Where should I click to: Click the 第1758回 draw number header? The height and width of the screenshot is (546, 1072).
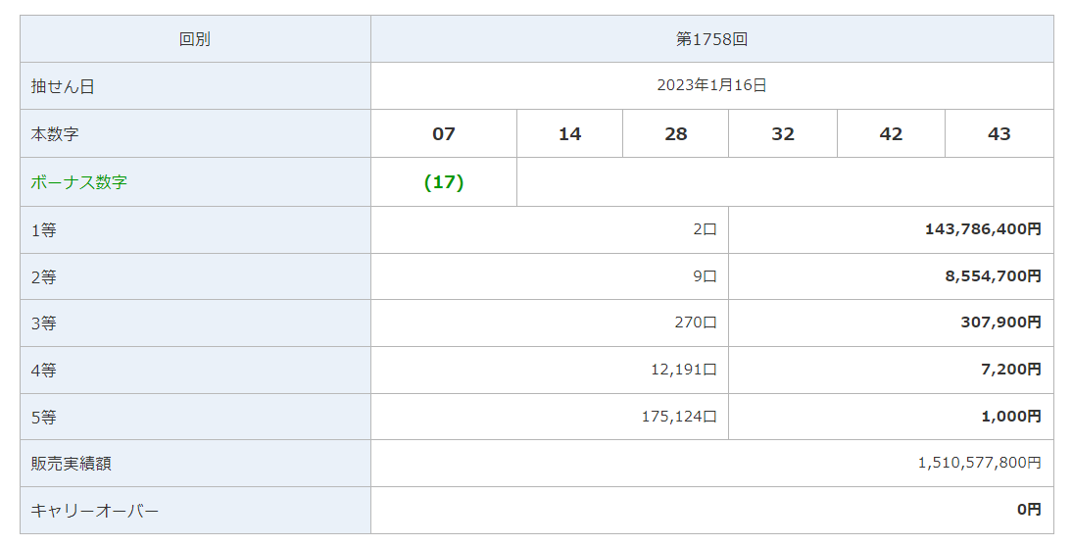click(711, 39)
